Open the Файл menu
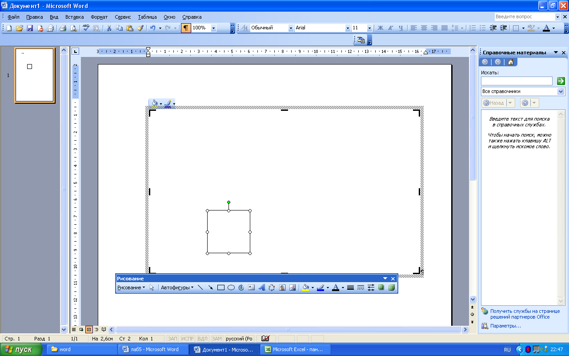 (x=13, y=17)
